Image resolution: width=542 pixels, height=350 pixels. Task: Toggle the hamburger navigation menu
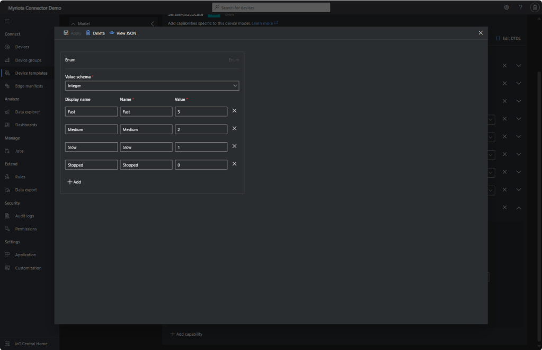coord(7,21)
